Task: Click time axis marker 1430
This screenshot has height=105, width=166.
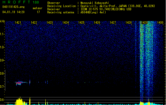Action: point(160,23)
